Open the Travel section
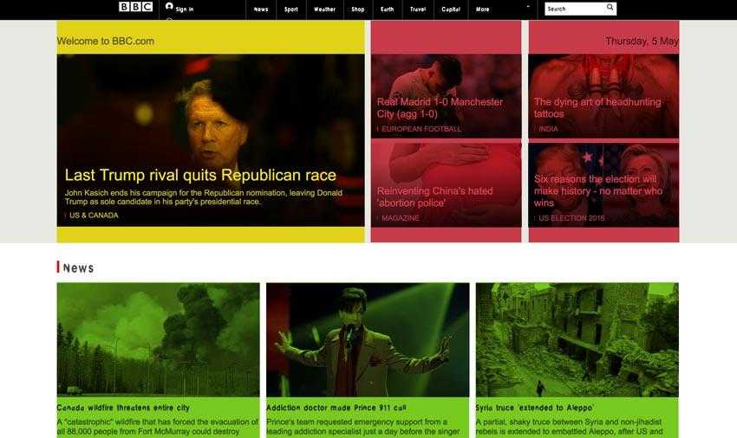The height and width of the screenshot is (438, 737). pyautogui.click(x=418, y=10)
